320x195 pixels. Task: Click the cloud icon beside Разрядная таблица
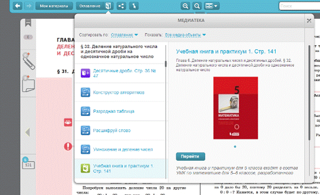(x=85, y=111)
